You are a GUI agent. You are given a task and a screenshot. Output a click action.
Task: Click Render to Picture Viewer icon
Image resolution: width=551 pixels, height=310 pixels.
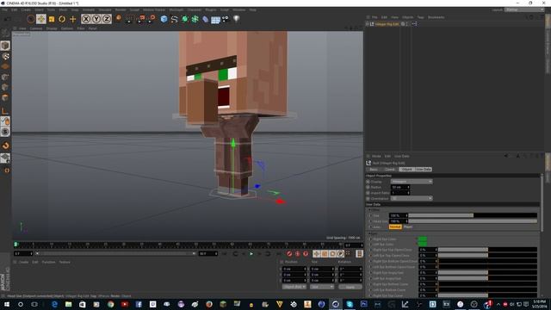click(140, 19)
